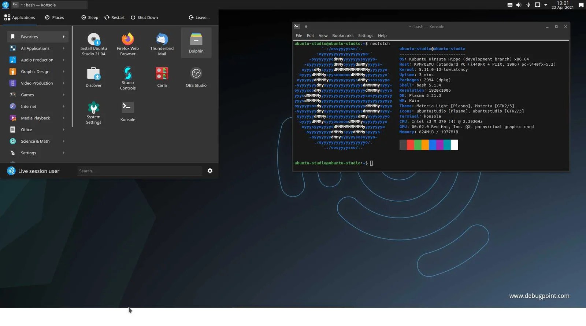Open Thunderbird Mail
This screenshot has width=586, height=326.
point(162,44)
